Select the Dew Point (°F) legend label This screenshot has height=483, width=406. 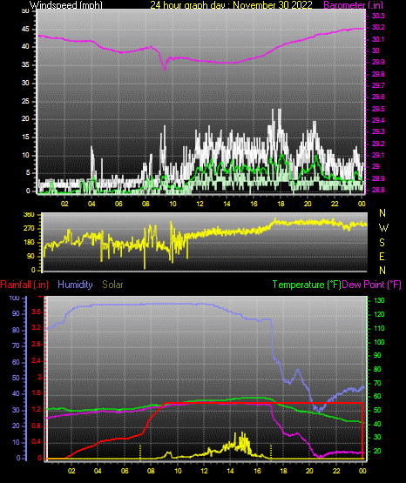[372, 285]
